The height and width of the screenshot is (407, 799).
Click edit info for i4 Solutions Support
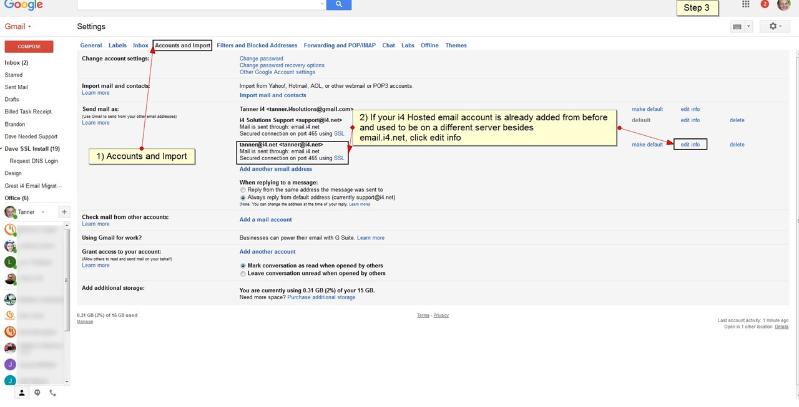690,120
